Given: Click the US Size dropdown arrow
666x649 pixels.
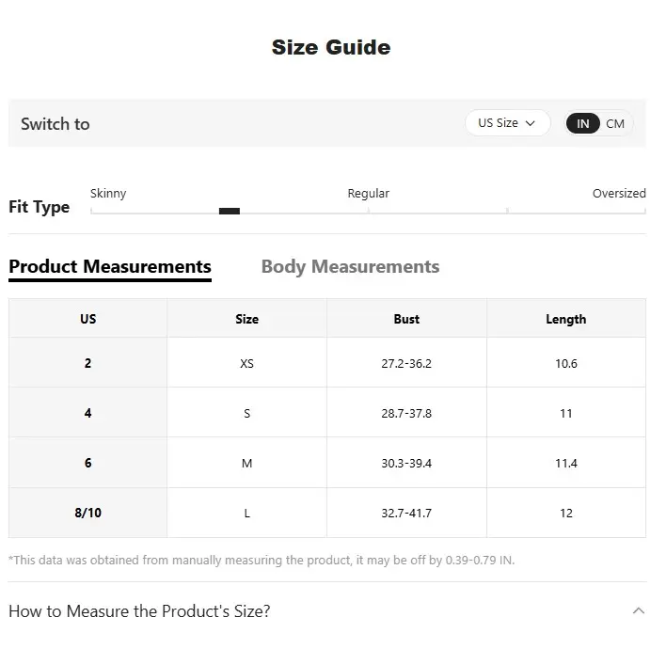Looking at the screenshot, I should (531, 123).
